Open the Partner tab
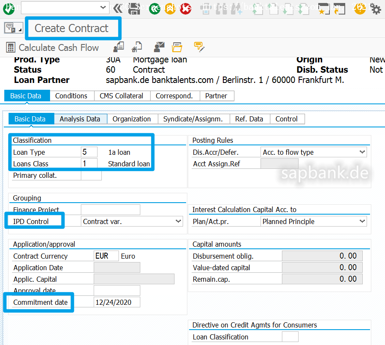385x345 pixels. click(216, 96)
